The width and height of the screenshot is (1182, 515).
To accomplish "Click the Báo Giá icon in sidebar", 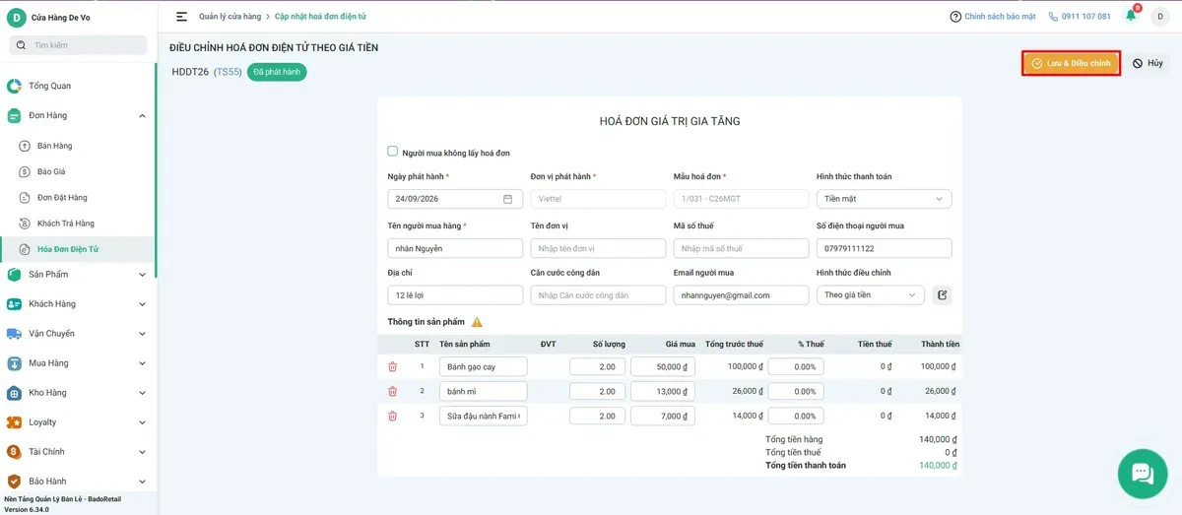I will click(x=26, y=171).
